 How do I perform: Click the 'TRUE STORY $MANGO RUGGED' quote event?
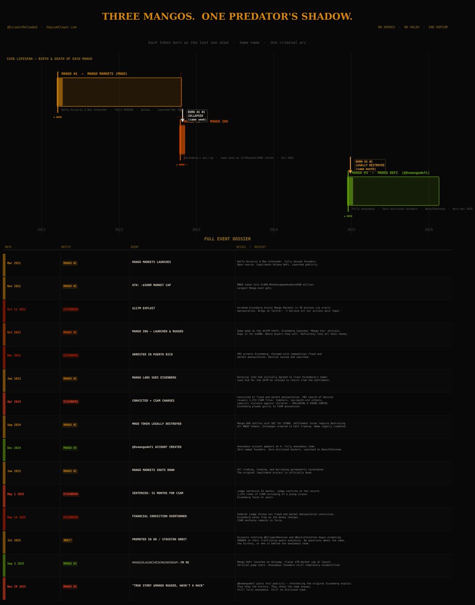168,586
